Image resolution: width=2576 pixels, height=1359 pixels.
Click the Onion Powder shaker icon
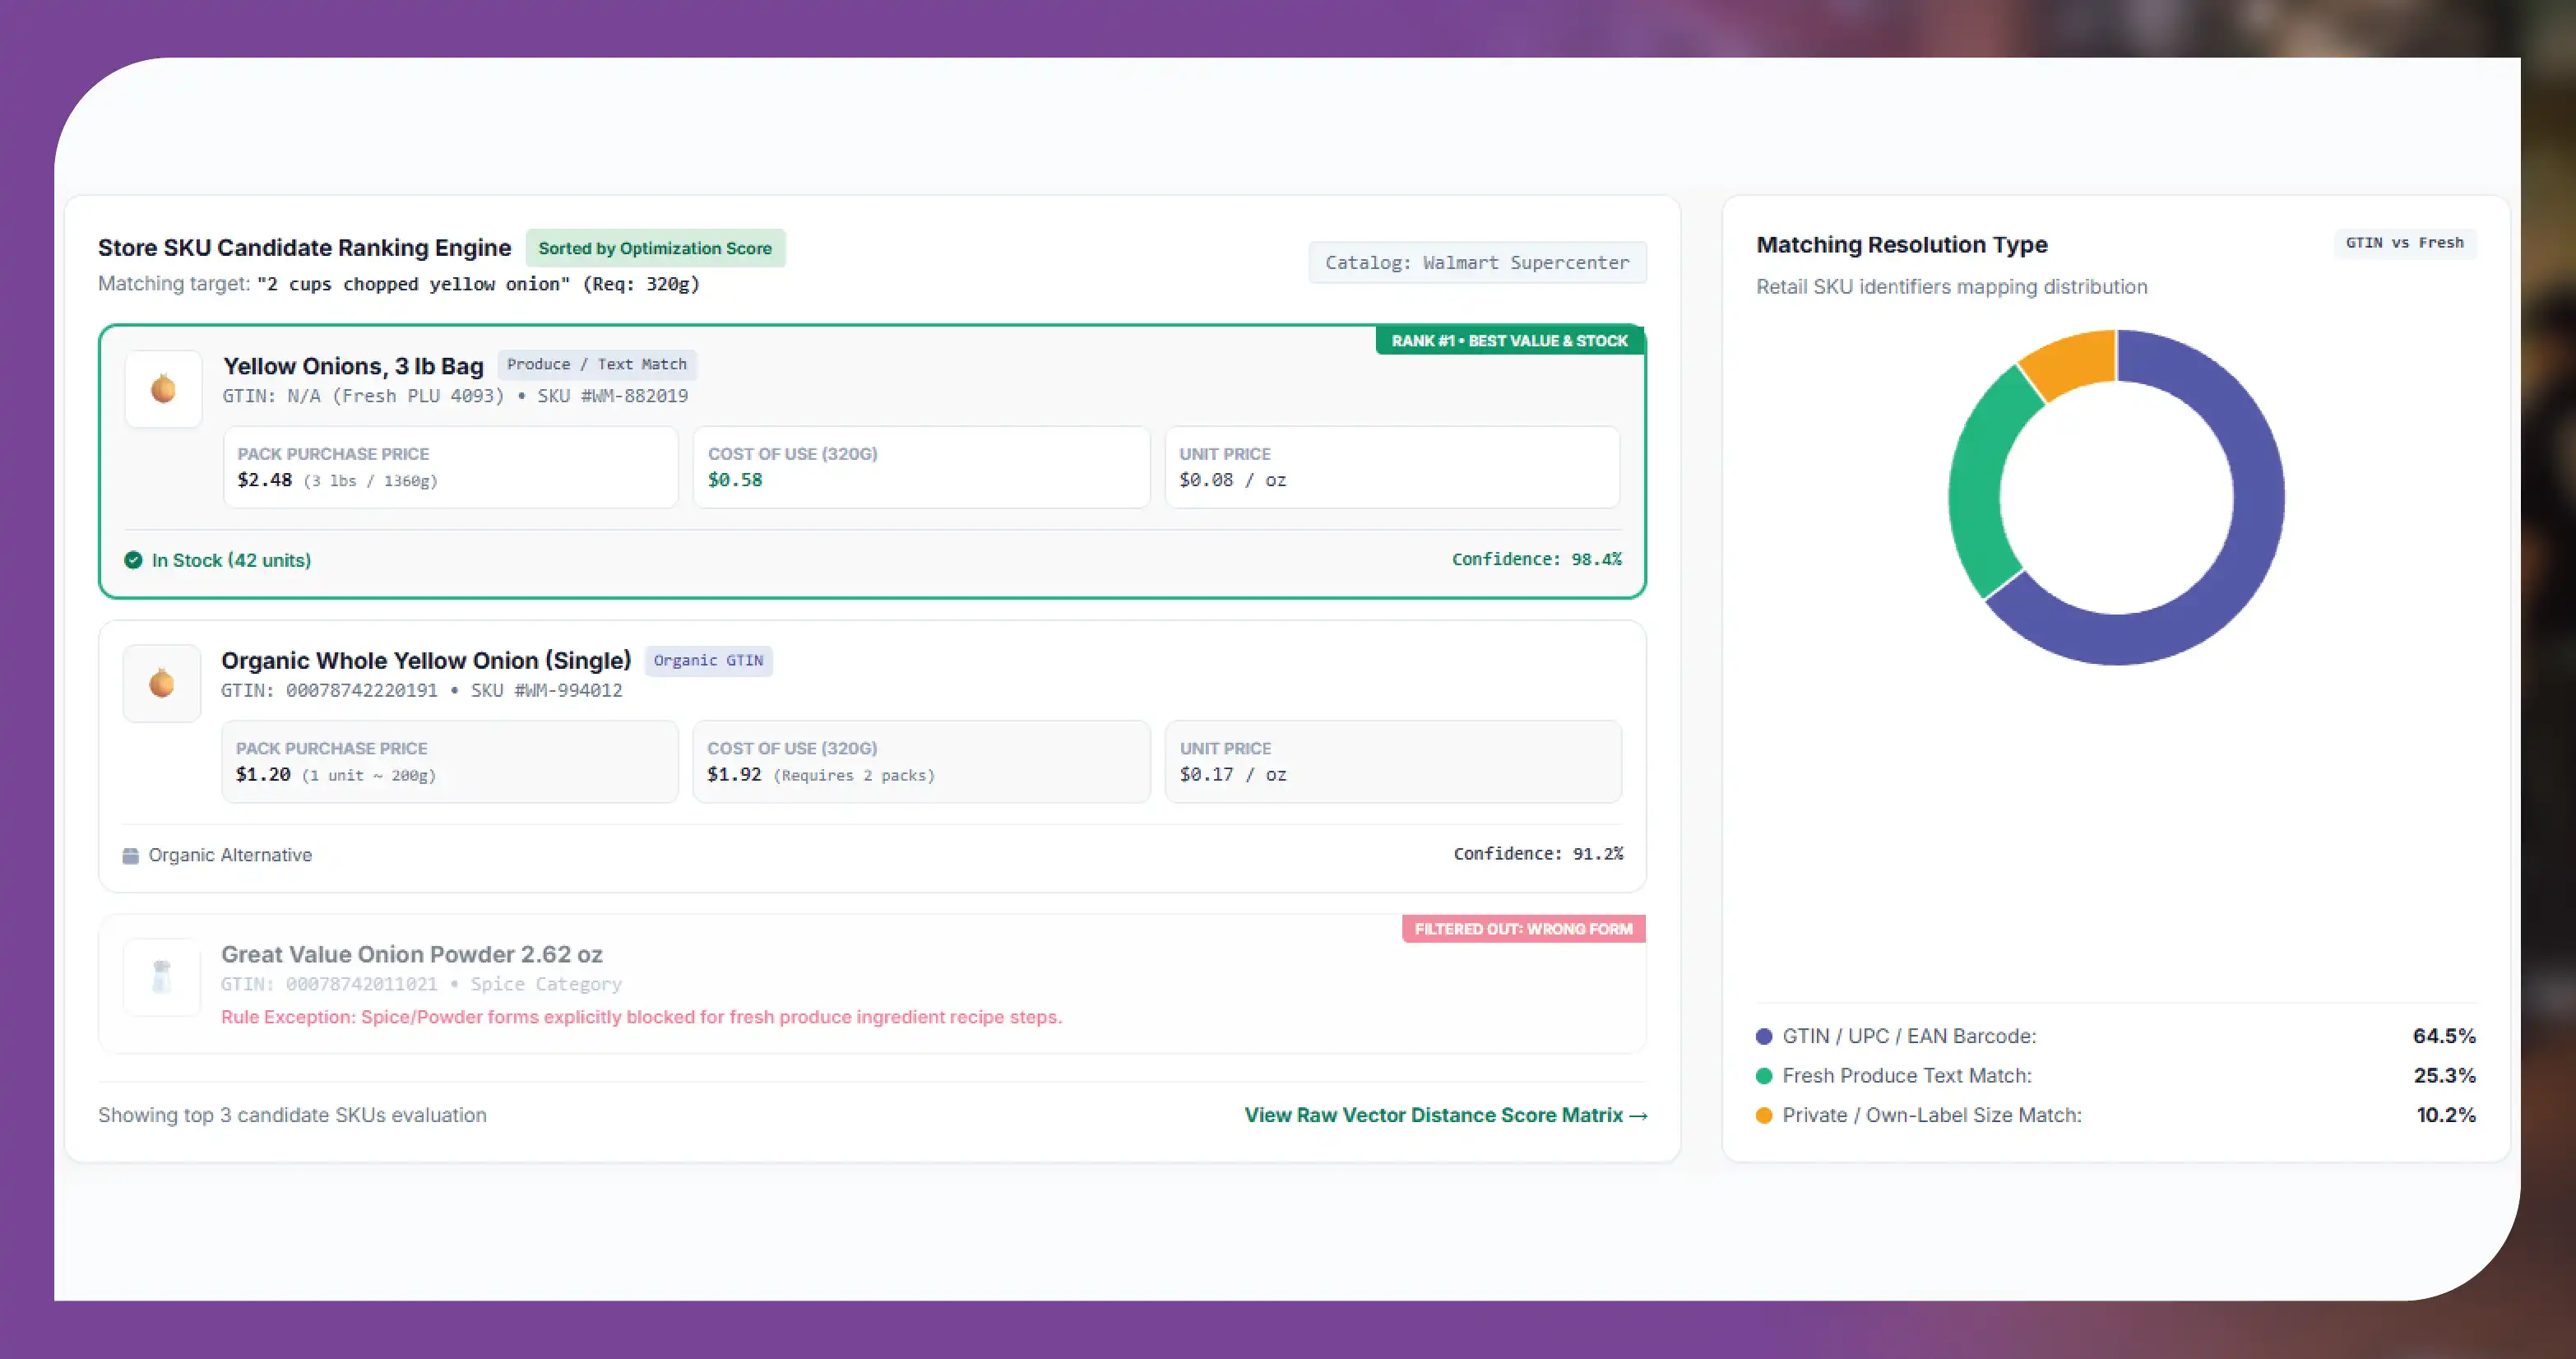point(161,977)
